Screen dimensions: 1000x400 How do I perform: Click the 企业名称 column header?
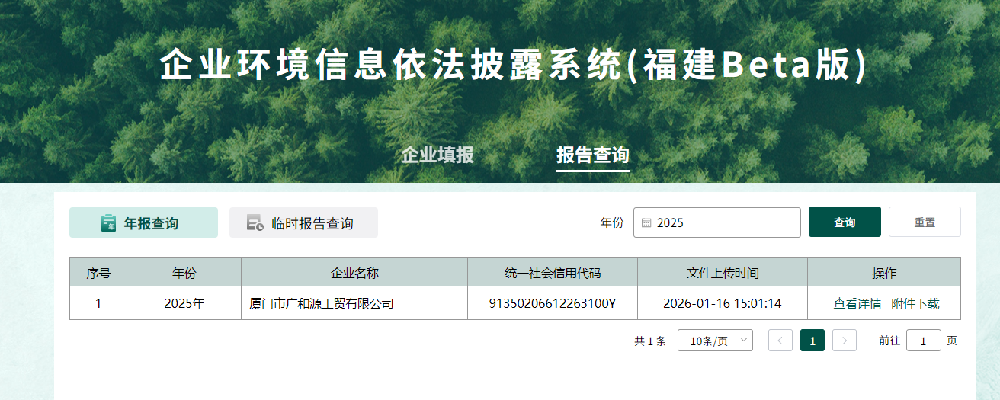pyautogui.click(x=354, y=272)
